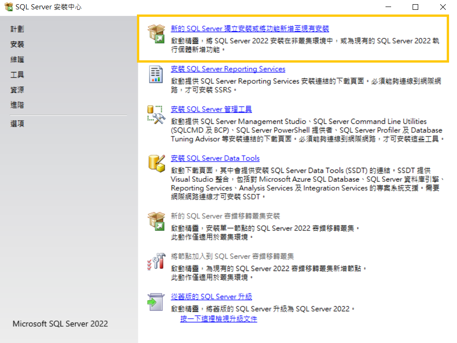The image size is (457, 343).
Task: Click the 安裝 SQL Server 管理工具 link
Action: click(211, 109)
